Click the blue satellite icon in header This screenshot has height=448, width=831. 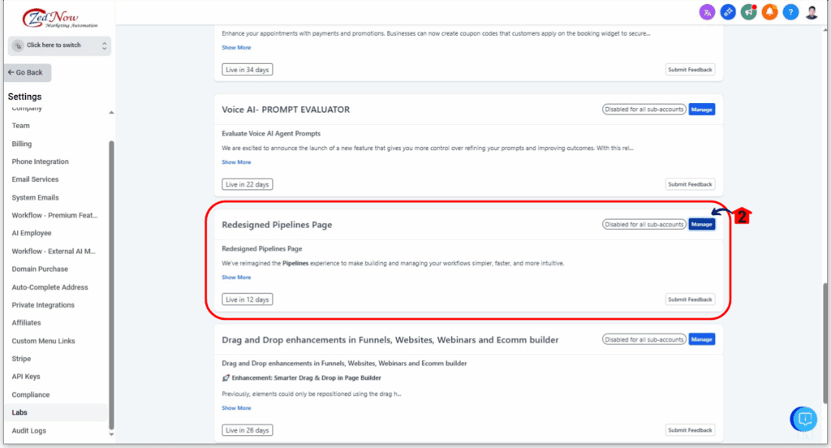point(728,11)
